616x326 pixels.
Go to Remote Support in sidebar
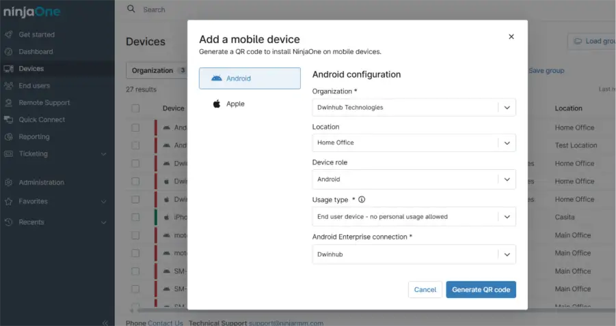pyautogui.click(x=44, y=103)
